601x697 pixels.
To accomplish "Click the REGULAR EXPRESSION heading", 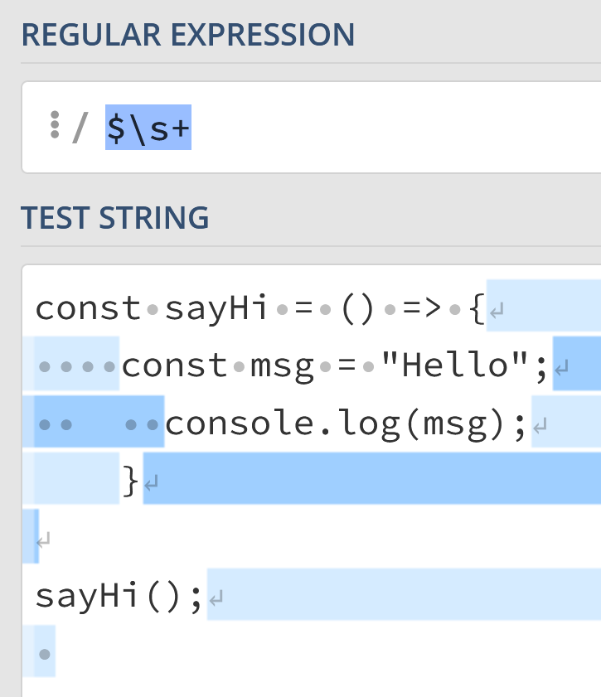I will [x=188, y=35].
